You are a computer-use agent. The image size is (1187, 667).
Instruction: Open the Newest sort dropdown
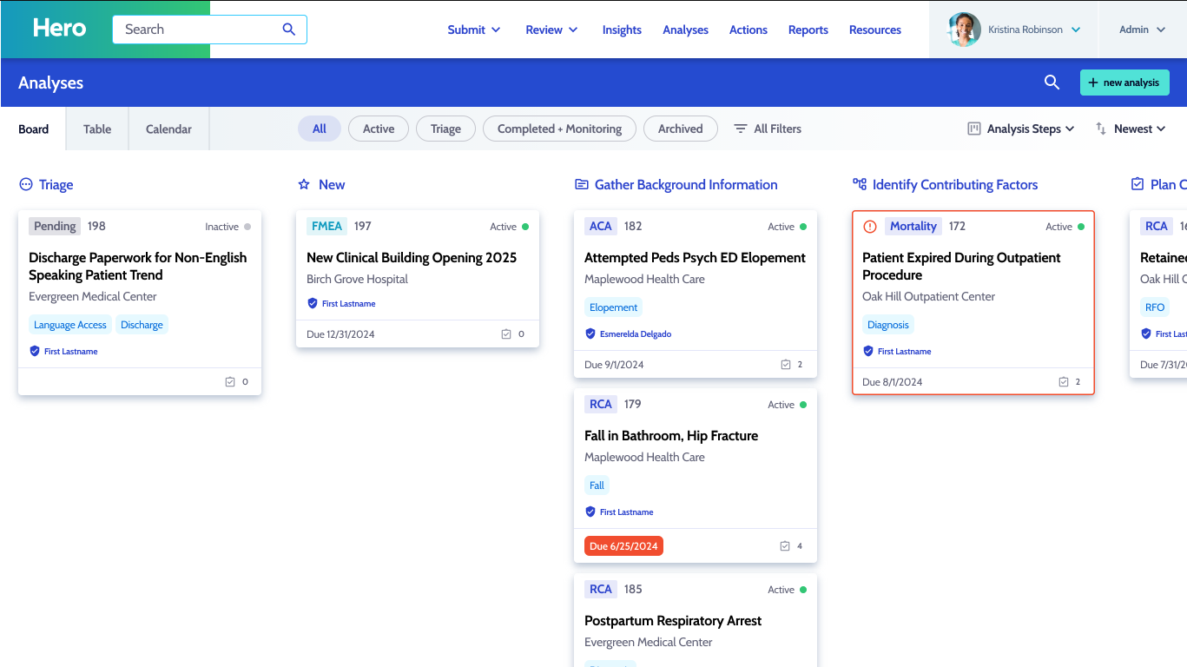point(1131,129)
